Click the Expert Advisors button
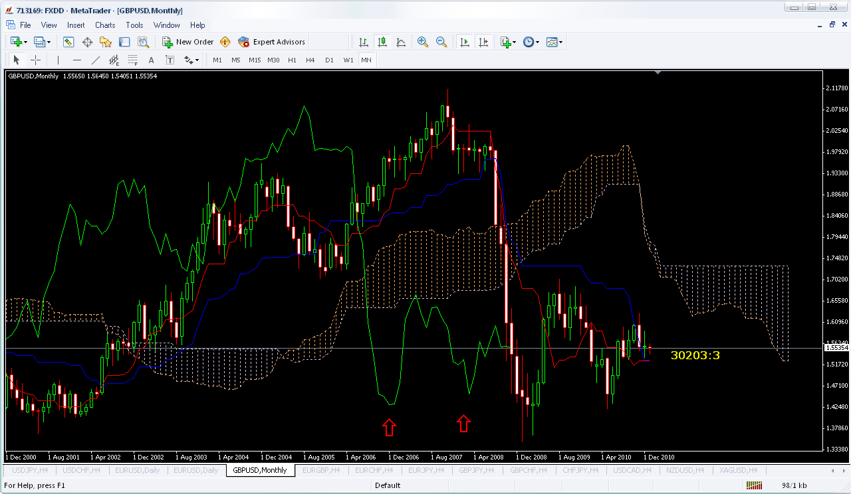This screenshot has width=853, height=494. coord(272,42)
